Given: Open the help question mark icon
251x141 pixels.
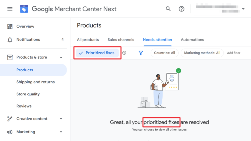Looking at the screenshot, I should [x=181, y=9].
